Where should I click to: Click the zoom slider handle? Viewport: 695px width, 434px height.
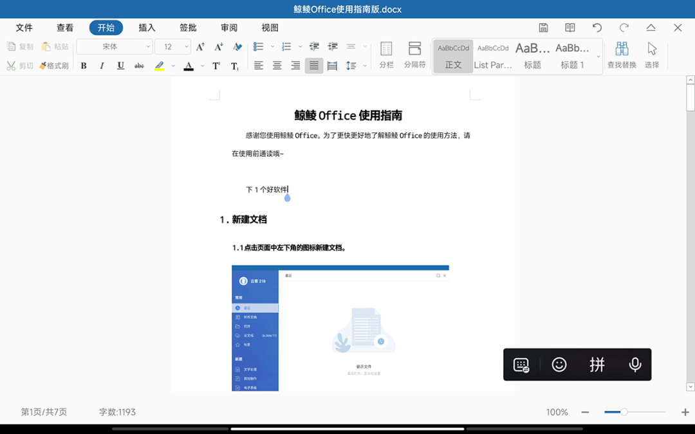pos(624,412)
